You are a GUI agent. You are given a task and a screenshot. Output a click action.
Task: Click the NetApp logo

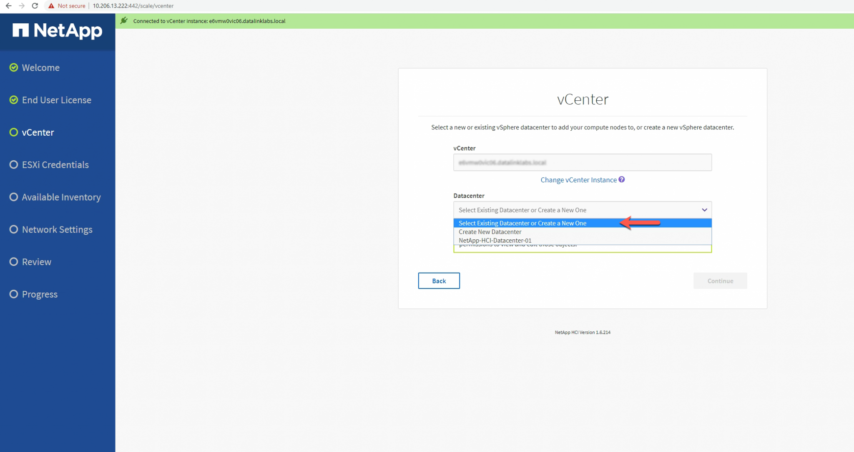click(58, 31)
